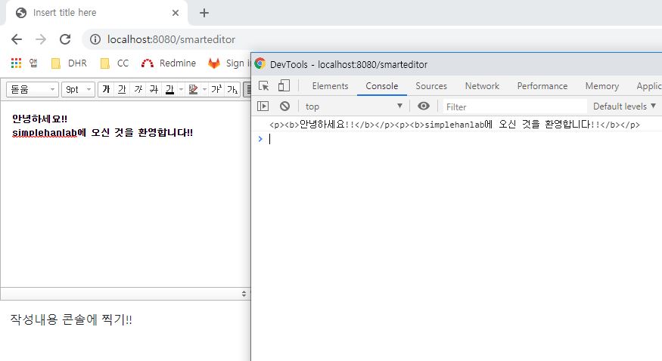Open the Redmine bookmark
This screenshot has height=361, width=662.
[169, 63]
